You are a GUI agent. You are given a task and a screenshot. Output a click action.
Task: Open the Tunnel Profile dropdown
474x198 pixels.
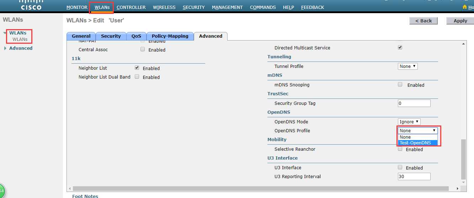(408, 66)
